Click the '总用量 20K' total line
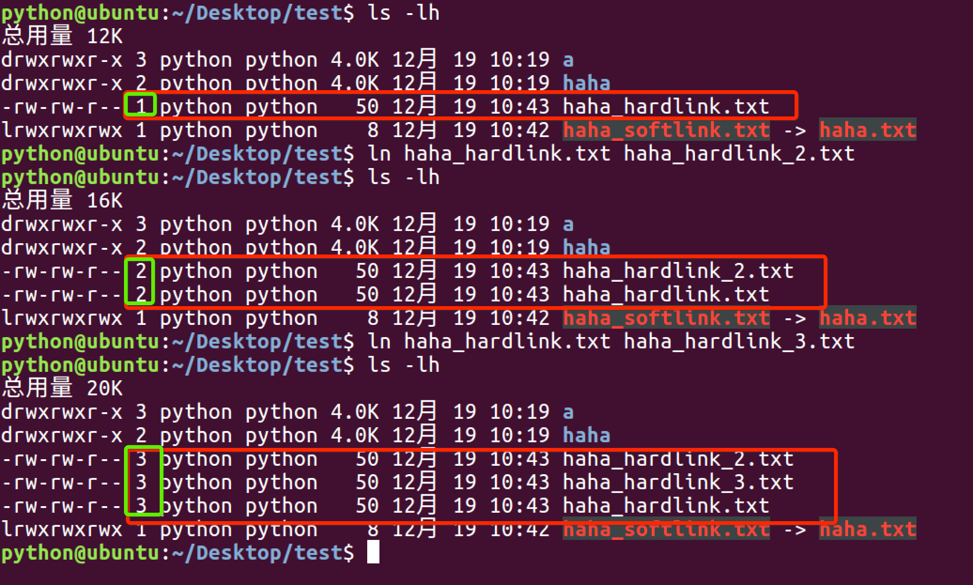The width and height of the screenshot is (973, 585). click(62, 388)
